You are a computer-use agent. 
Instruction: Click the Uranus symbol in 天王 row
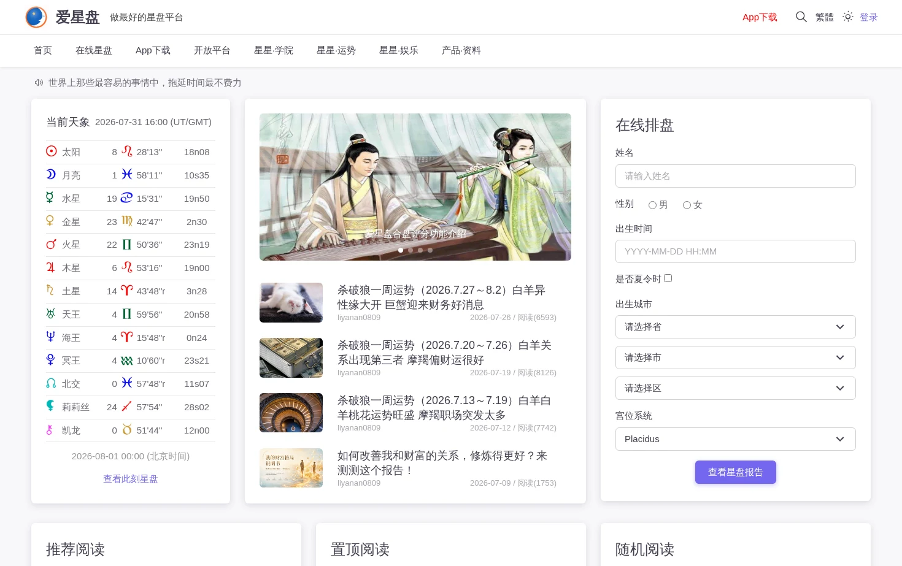pos(50,313)
